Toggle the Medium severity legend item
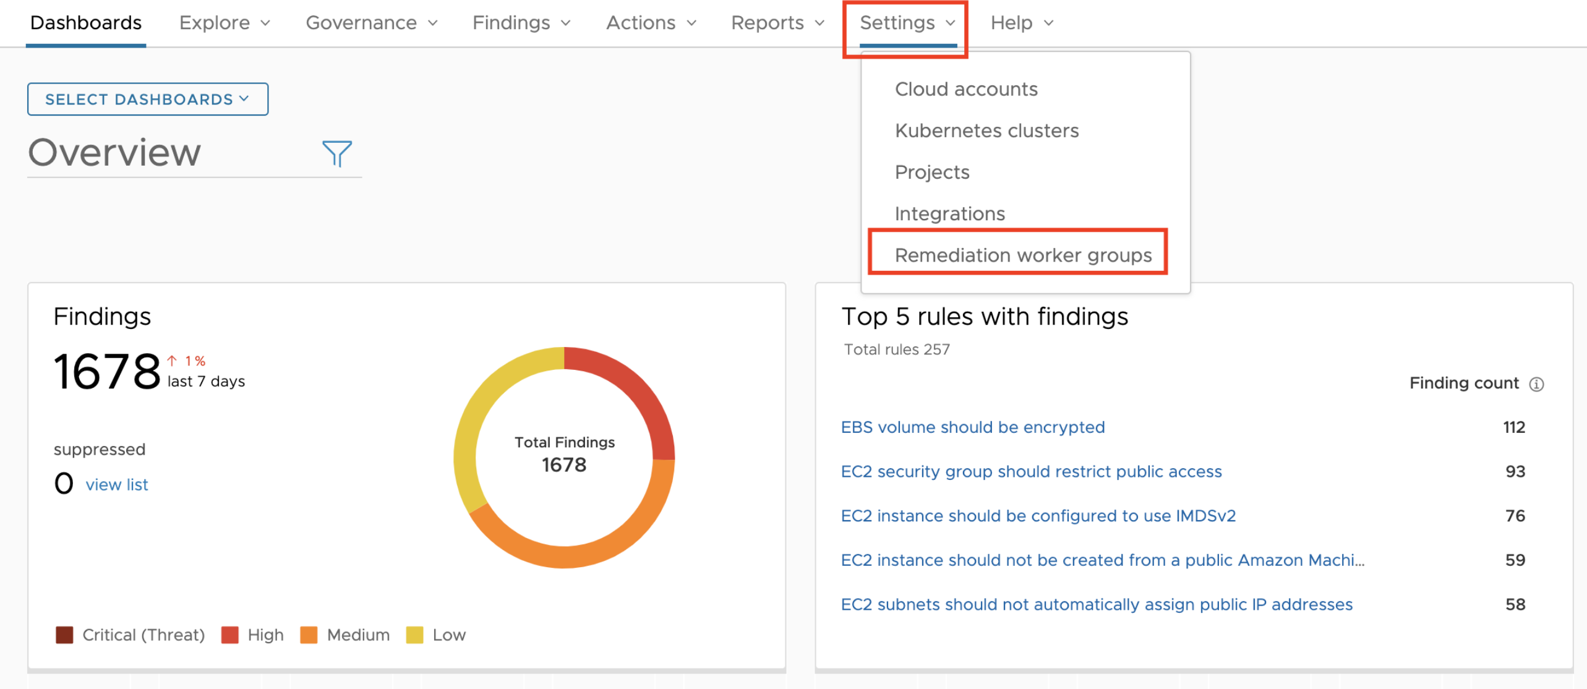The width and height of the screenshot is (1587, 689). 345,635
